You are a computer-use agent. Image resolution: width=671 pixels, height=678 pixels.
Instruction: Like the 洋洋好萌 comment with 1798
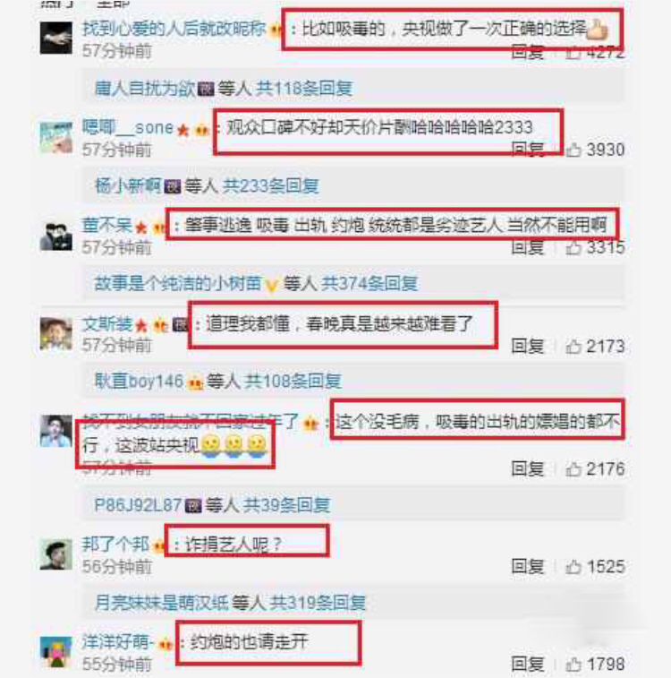(573, 665)
